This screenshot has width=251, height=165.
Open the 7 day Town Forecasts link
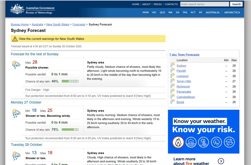coord(184,55)
